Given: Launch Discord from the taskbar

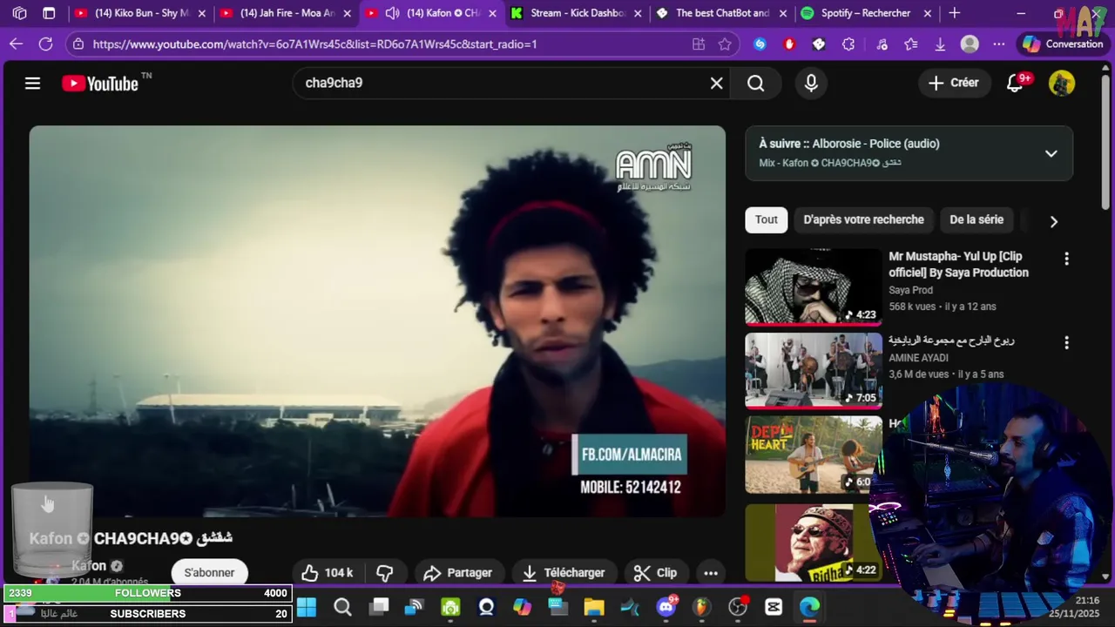Looking at the screenshot, I should point(666,607).
